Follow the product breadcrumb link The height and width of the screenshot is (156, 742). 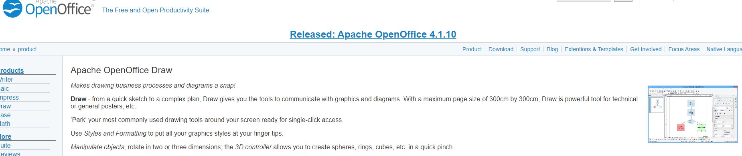coord(27,49)
